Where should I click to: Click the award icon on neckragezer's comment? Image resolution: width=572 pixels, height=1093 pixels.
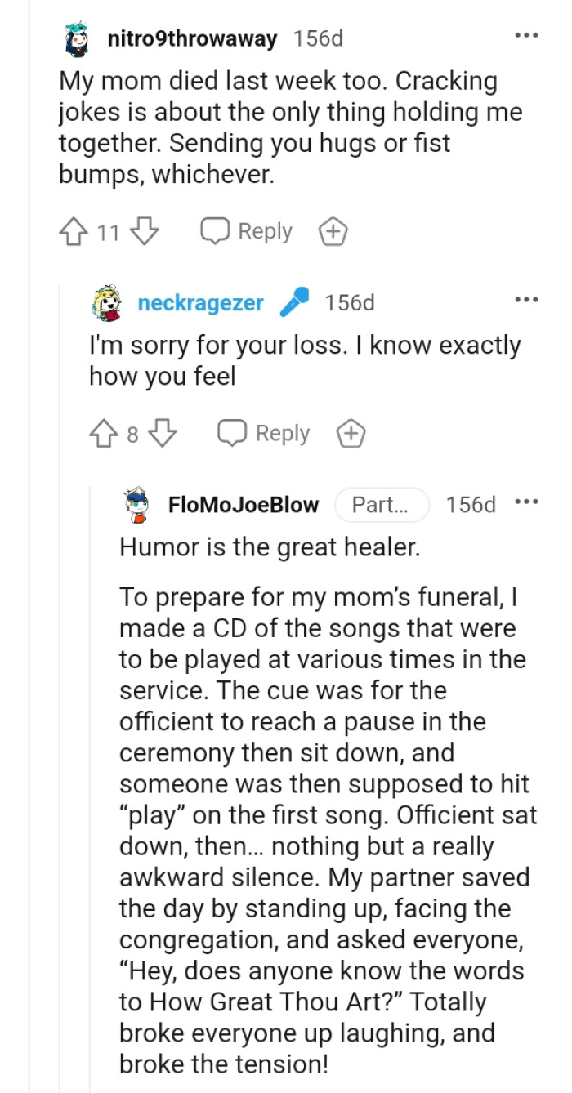click(351, 434)
